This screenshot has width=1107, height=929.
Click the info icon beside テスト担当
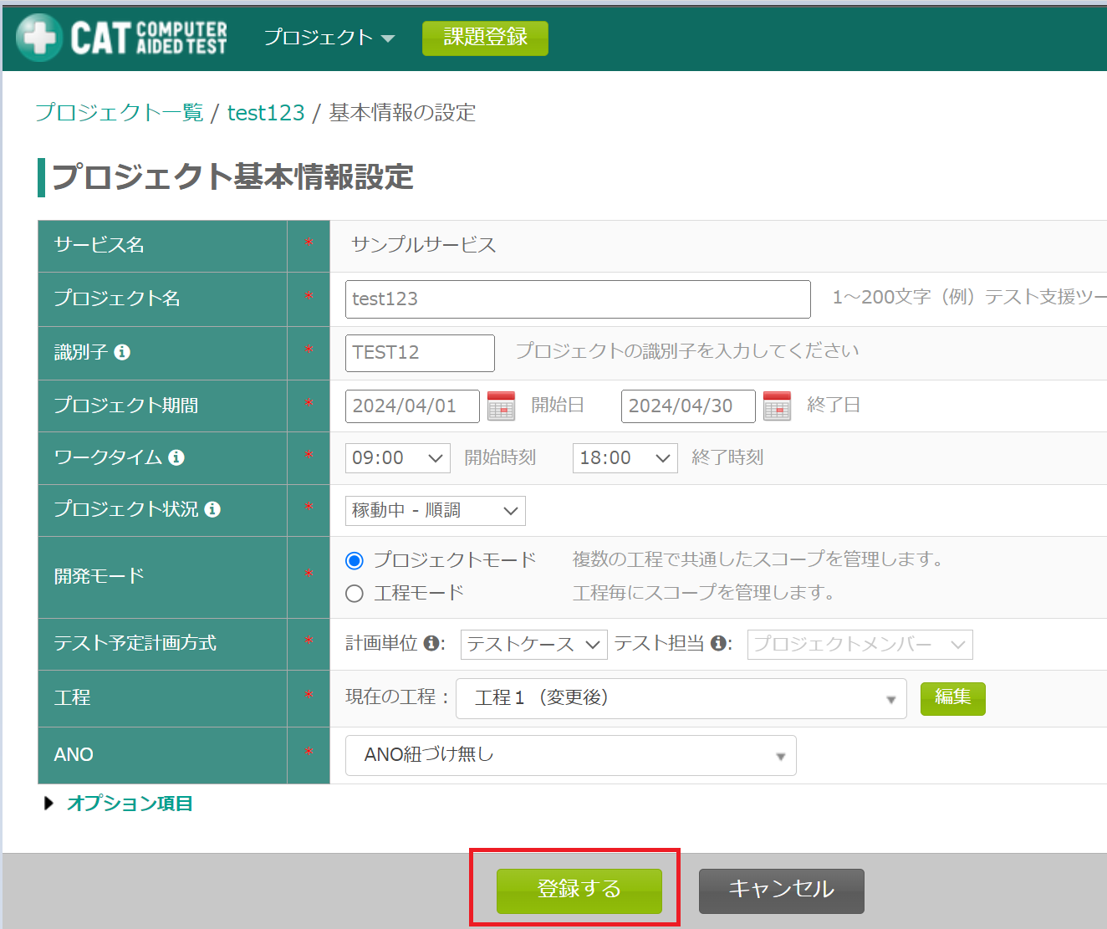(718, 643)
